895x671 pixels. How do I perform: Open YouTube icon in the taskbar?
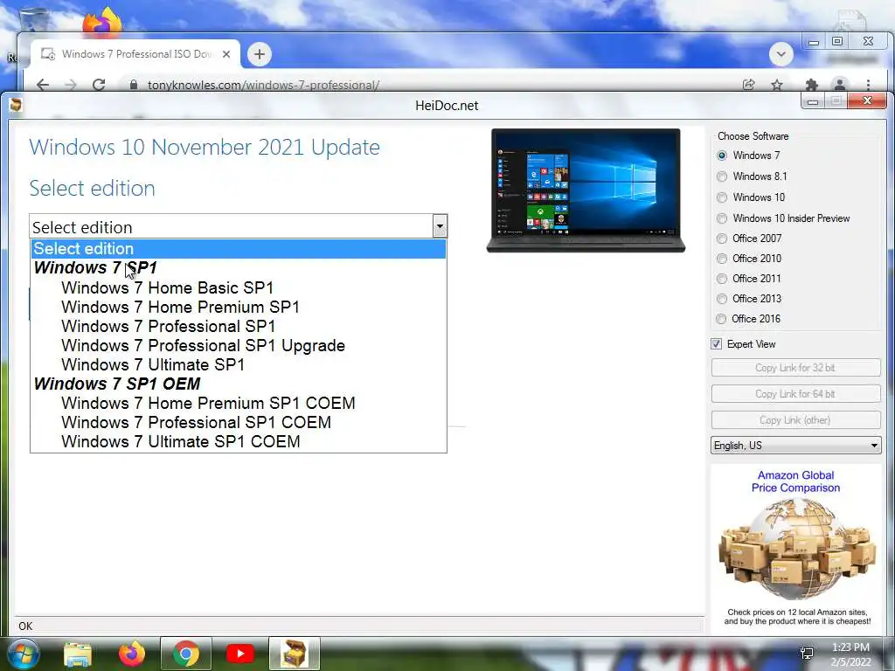(239, 654)
